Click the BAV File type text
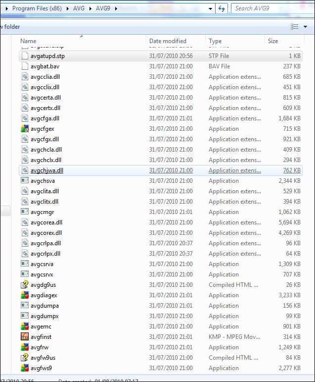This screenshot has height=382, width=315. click(x=219, y=66)
